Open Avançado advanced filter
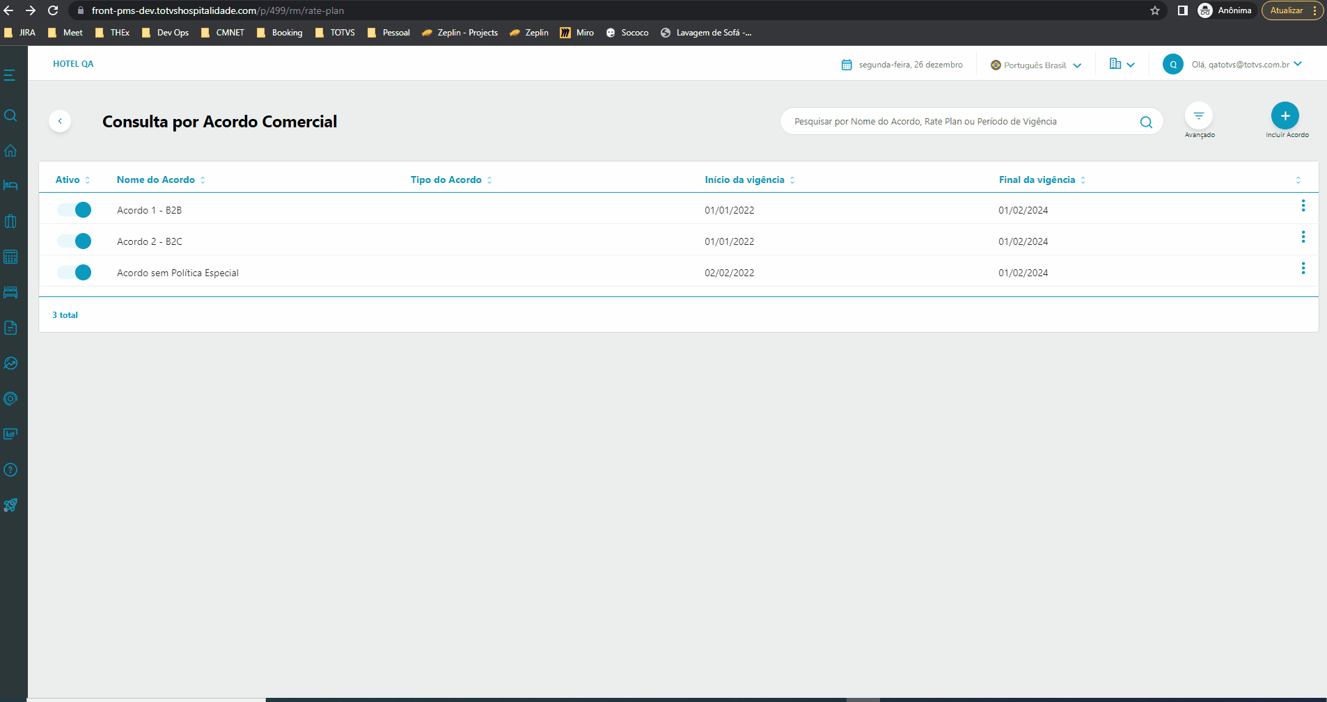The width and height of the screenshot is (1327, 702). click(1199, 116)
